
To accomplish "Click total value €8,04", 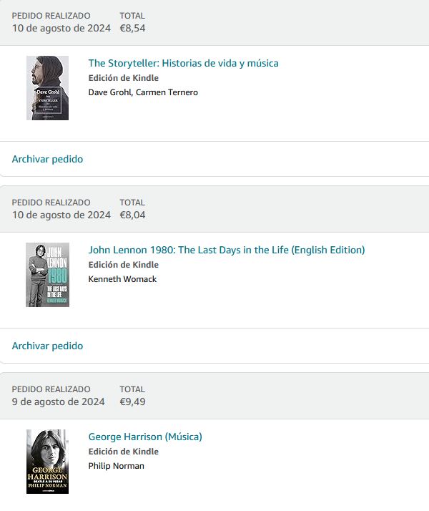I will coord(132,215).
